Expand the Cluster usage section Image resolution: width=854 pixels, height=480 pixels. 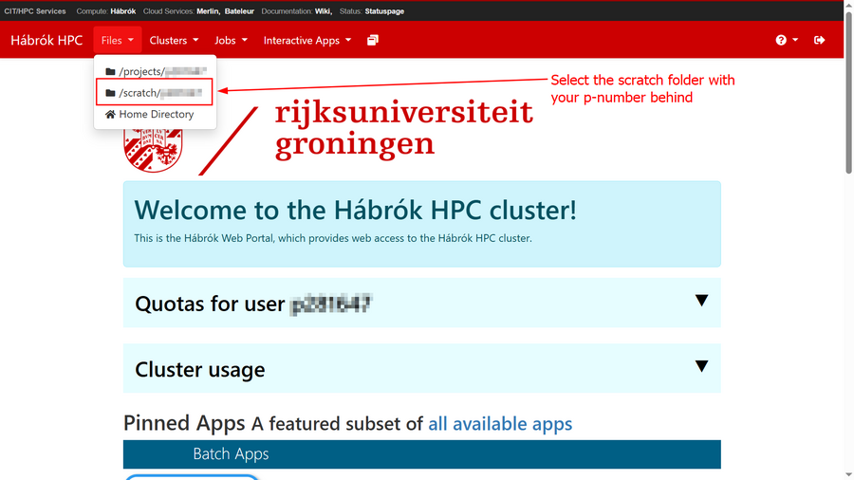(421, 368)
